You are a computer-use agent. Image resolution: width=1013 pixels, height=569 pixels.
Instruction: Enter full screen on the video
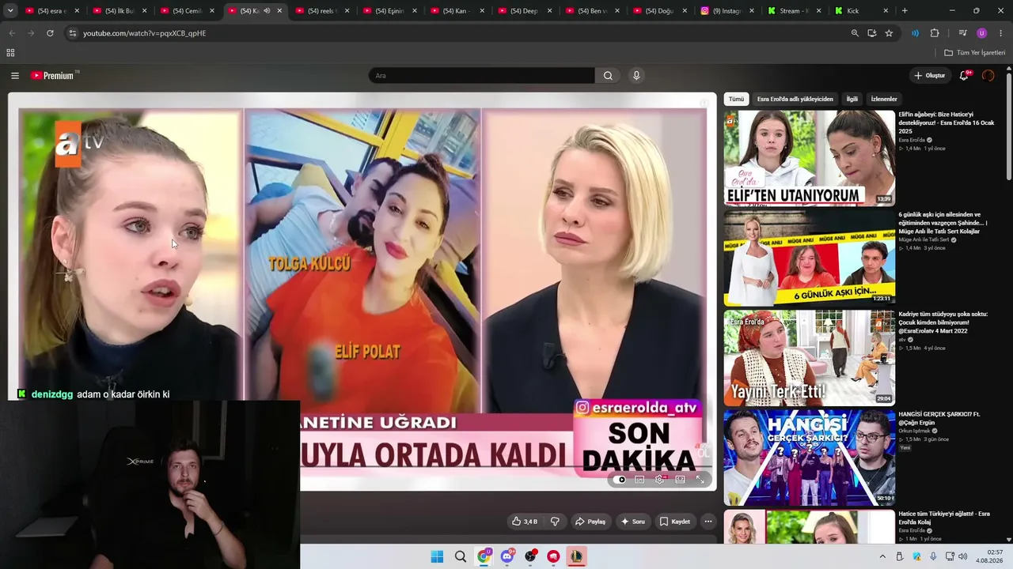pos(700,480)
